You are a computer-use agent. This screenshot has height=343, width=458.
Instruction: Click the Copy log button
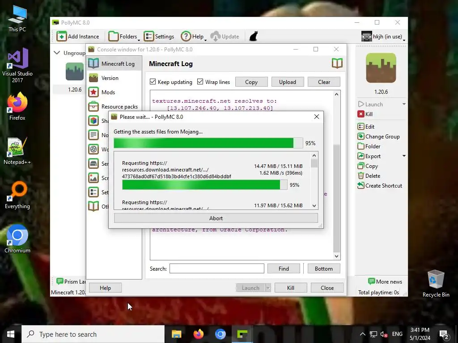click(251, 82)
